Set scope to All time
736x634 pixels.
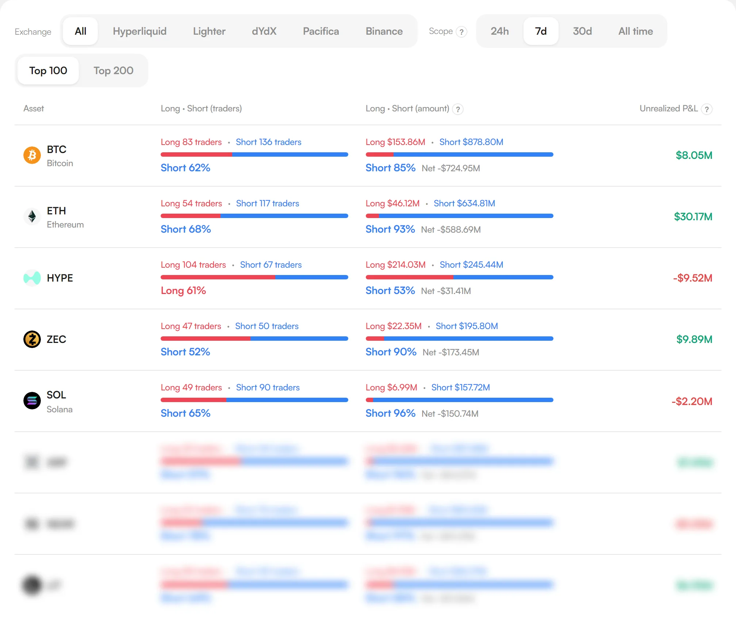636,31
